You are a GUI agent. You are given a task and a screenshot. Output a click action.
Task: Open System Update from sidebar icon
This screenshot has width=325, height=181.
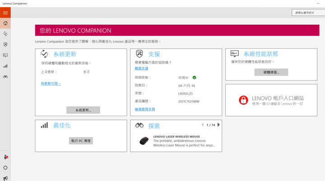click(5, 34)
